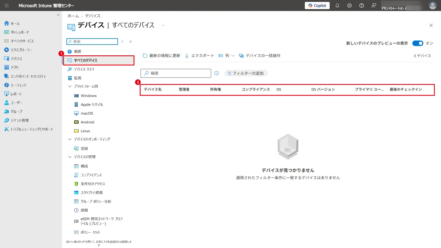The height and width of the screenshot is (248, 441).
Task: Open ポリシー セット in the resource menu
Action: click(87, 232)
